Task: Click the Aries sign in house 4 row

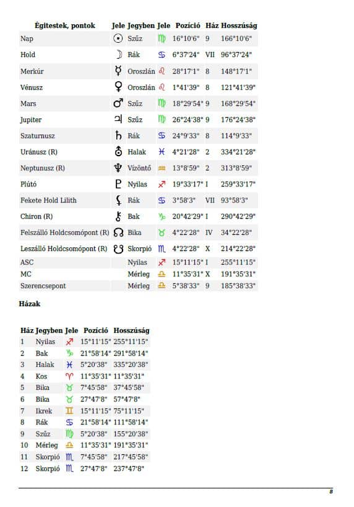Action: (69, 376)
